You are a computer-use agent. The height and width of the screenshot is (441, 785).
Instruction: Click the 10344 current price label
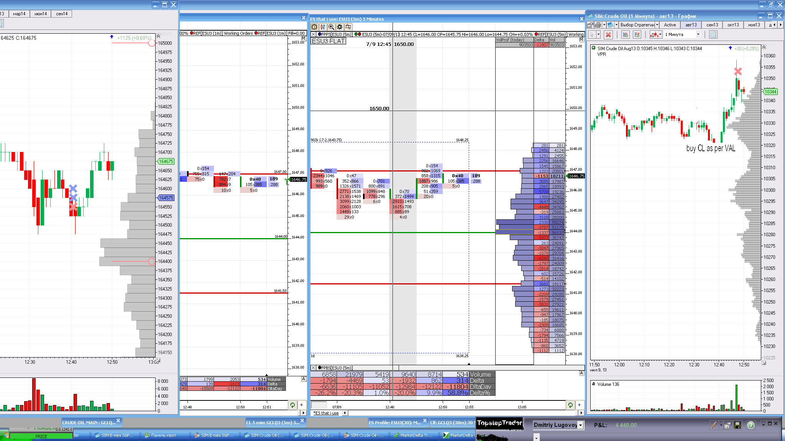click(770, 92)
